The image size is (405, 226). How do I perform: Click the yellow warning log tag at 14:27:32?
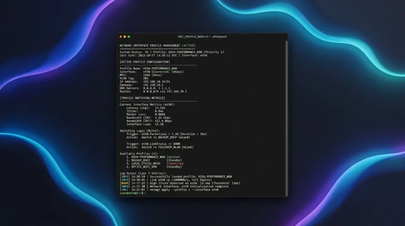125,183
